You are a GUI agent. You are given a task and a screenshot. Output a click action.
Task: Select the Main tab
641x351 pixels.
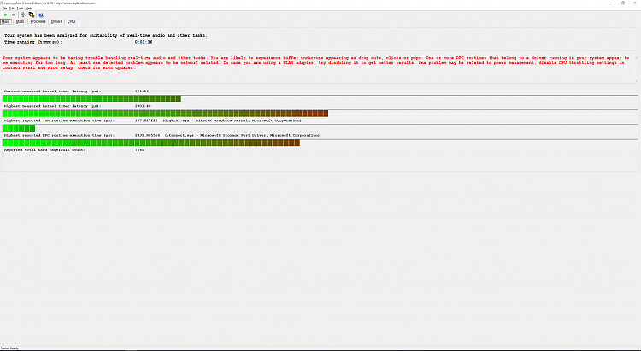click(x=5, y=21)
